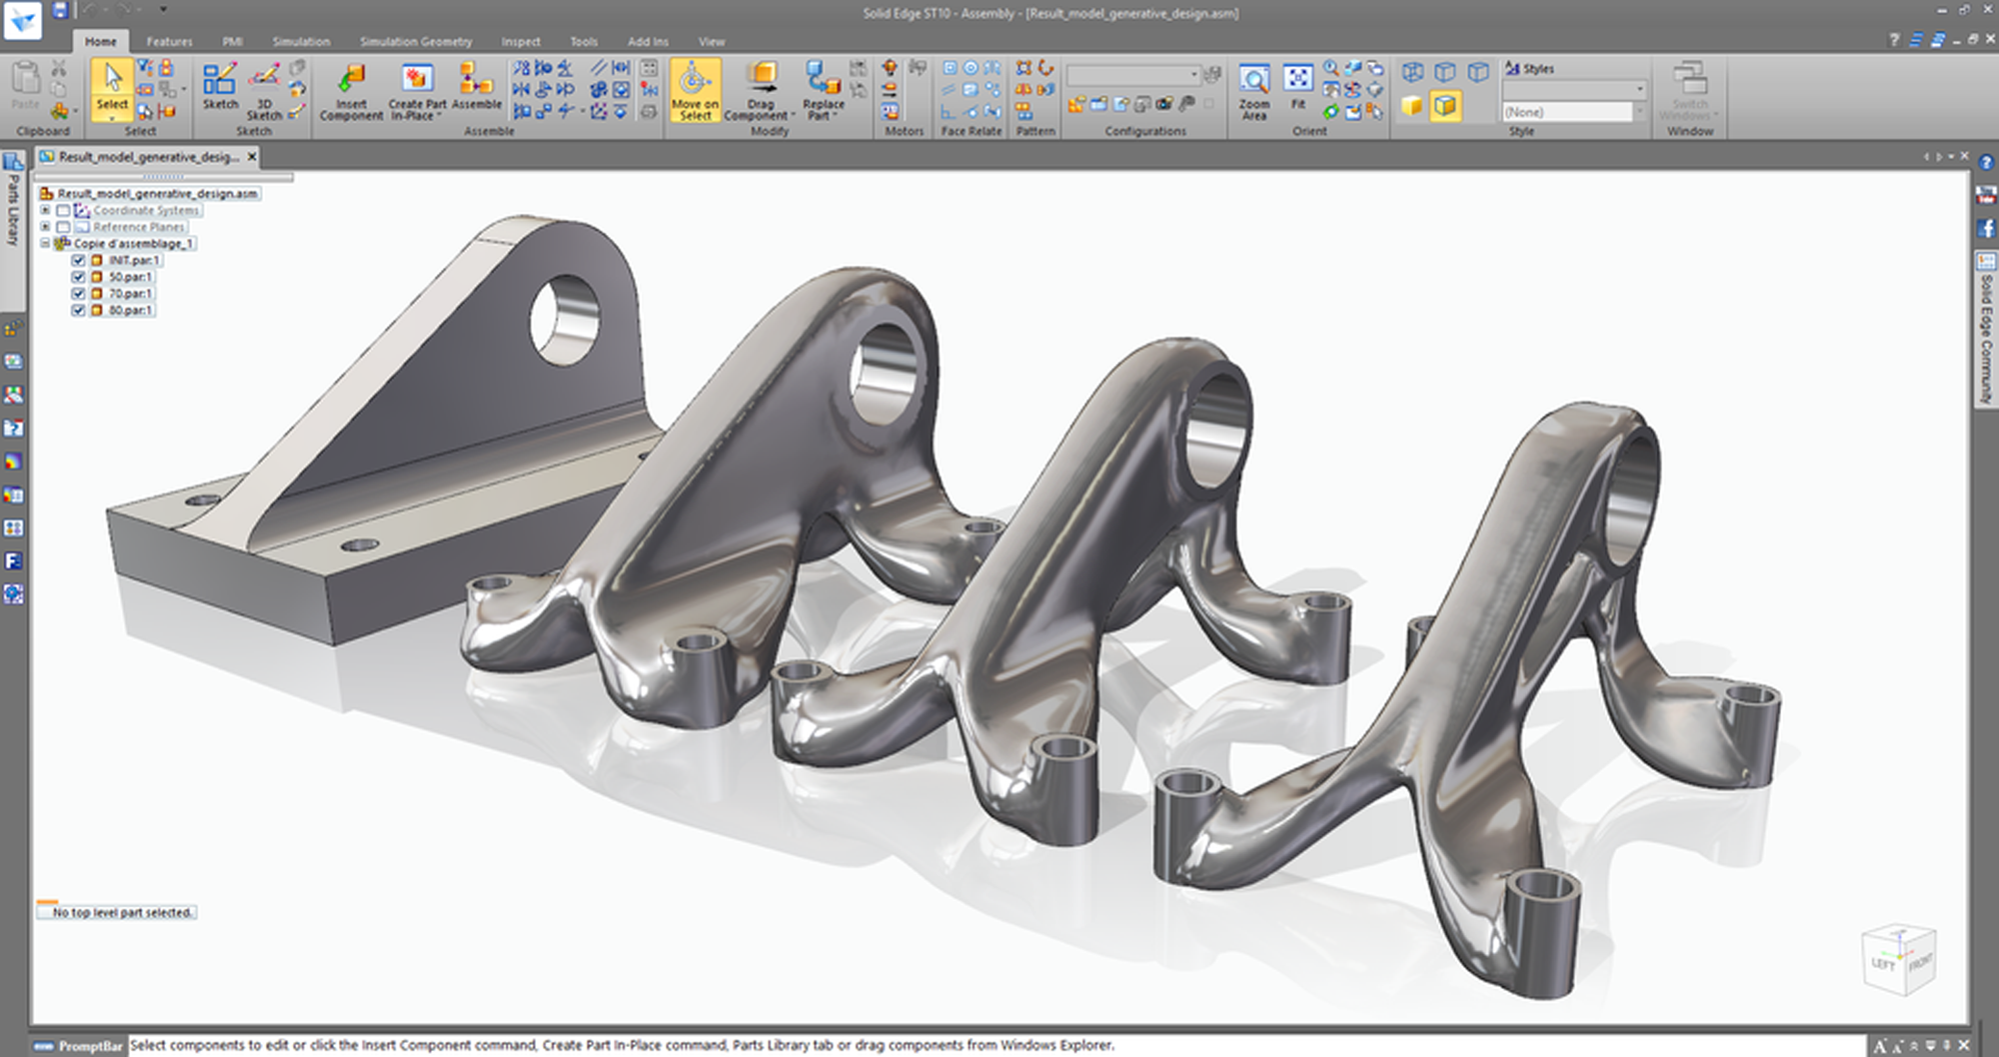Screen dimensions: 1999x1057
Task: Activate Move on Select mode
Action: [x=695, y=90]
